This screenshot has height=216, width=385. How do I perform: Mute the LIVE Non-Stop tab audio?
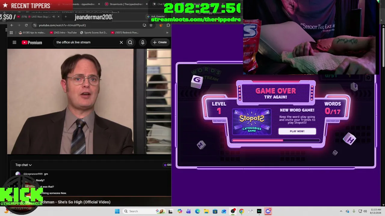(54, 17)
